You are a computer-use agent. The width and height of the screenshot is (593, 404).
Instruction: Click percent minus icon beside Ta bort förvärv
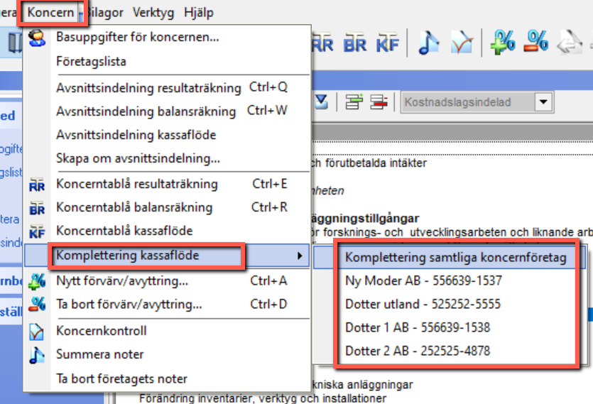pyautogui.click(x=37, y=305)
